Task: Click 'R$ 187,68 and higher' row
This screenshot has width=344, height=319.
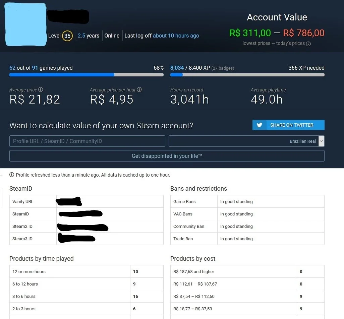Action: pyautogui.click(x=247, y=271)
